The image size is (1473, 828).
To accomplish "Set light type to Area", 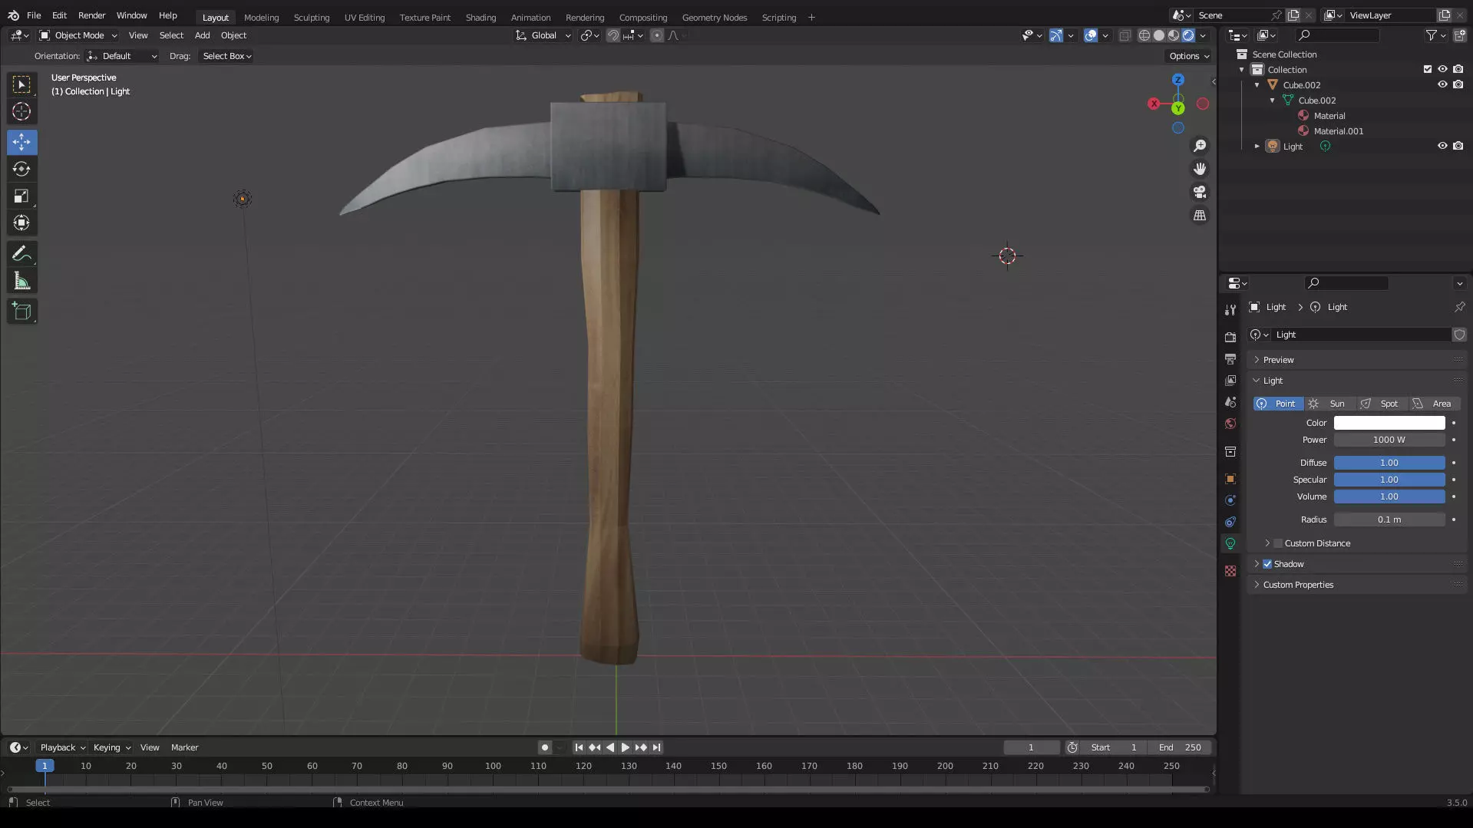I will pos(1434,404).
